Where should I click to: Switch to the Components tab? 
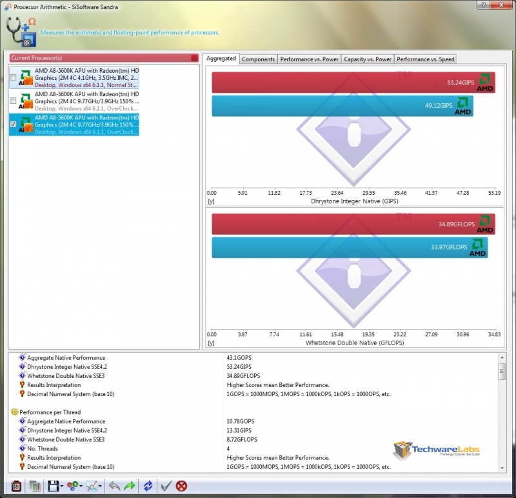259,59
